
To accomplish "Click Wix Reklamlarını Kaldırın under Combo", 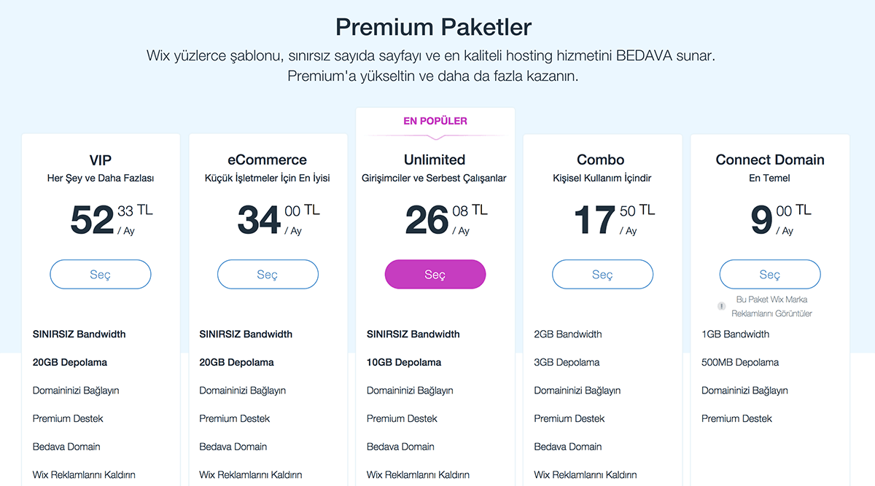I will point(586,475).
